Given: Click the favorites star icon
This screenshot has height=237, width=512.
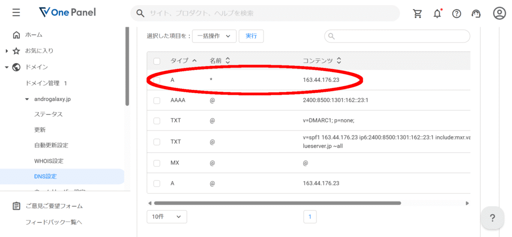Looking at the screenshot, I should pyautogui.click(x=16, y=51).
